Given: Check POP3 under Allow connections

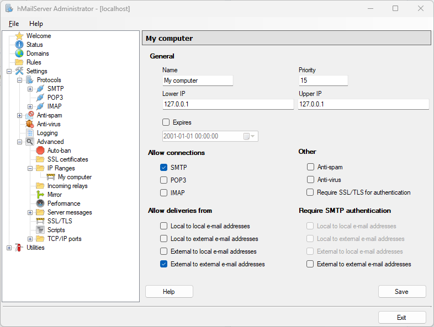Looking at the screenshot, I should (x=163, y=180).
